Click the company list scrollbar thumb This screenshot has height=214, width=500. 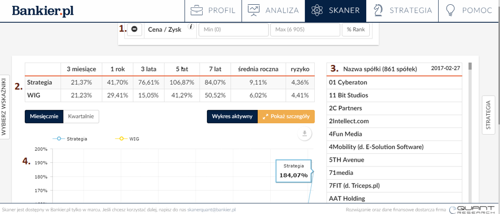tap(470, 66)
